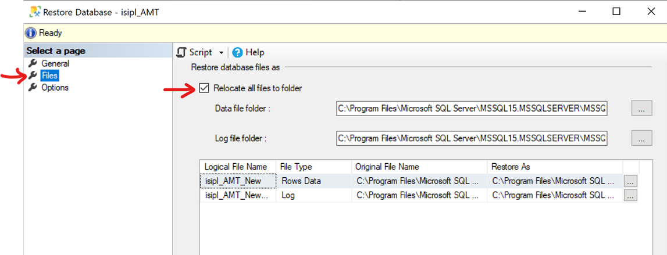This screenshot has height=255, width=667.
Task: Click the Log file folder label
Action: 241,138
